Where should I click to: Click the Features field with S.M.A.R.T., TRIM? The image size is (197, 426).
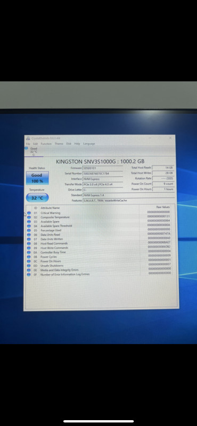tap(128, 201)
